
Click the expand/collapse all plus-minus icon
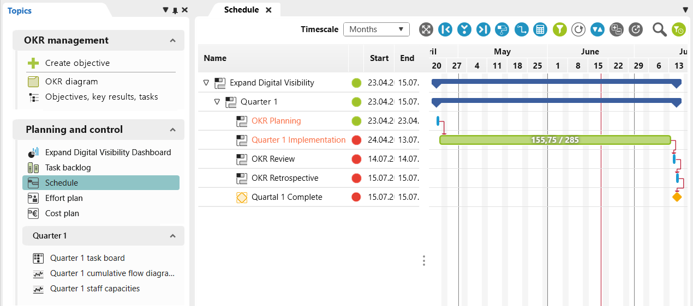617,29
